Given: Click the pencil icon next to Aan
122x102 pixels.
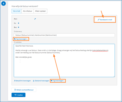Looking at the screenshot, I should (x=35, y=19).
